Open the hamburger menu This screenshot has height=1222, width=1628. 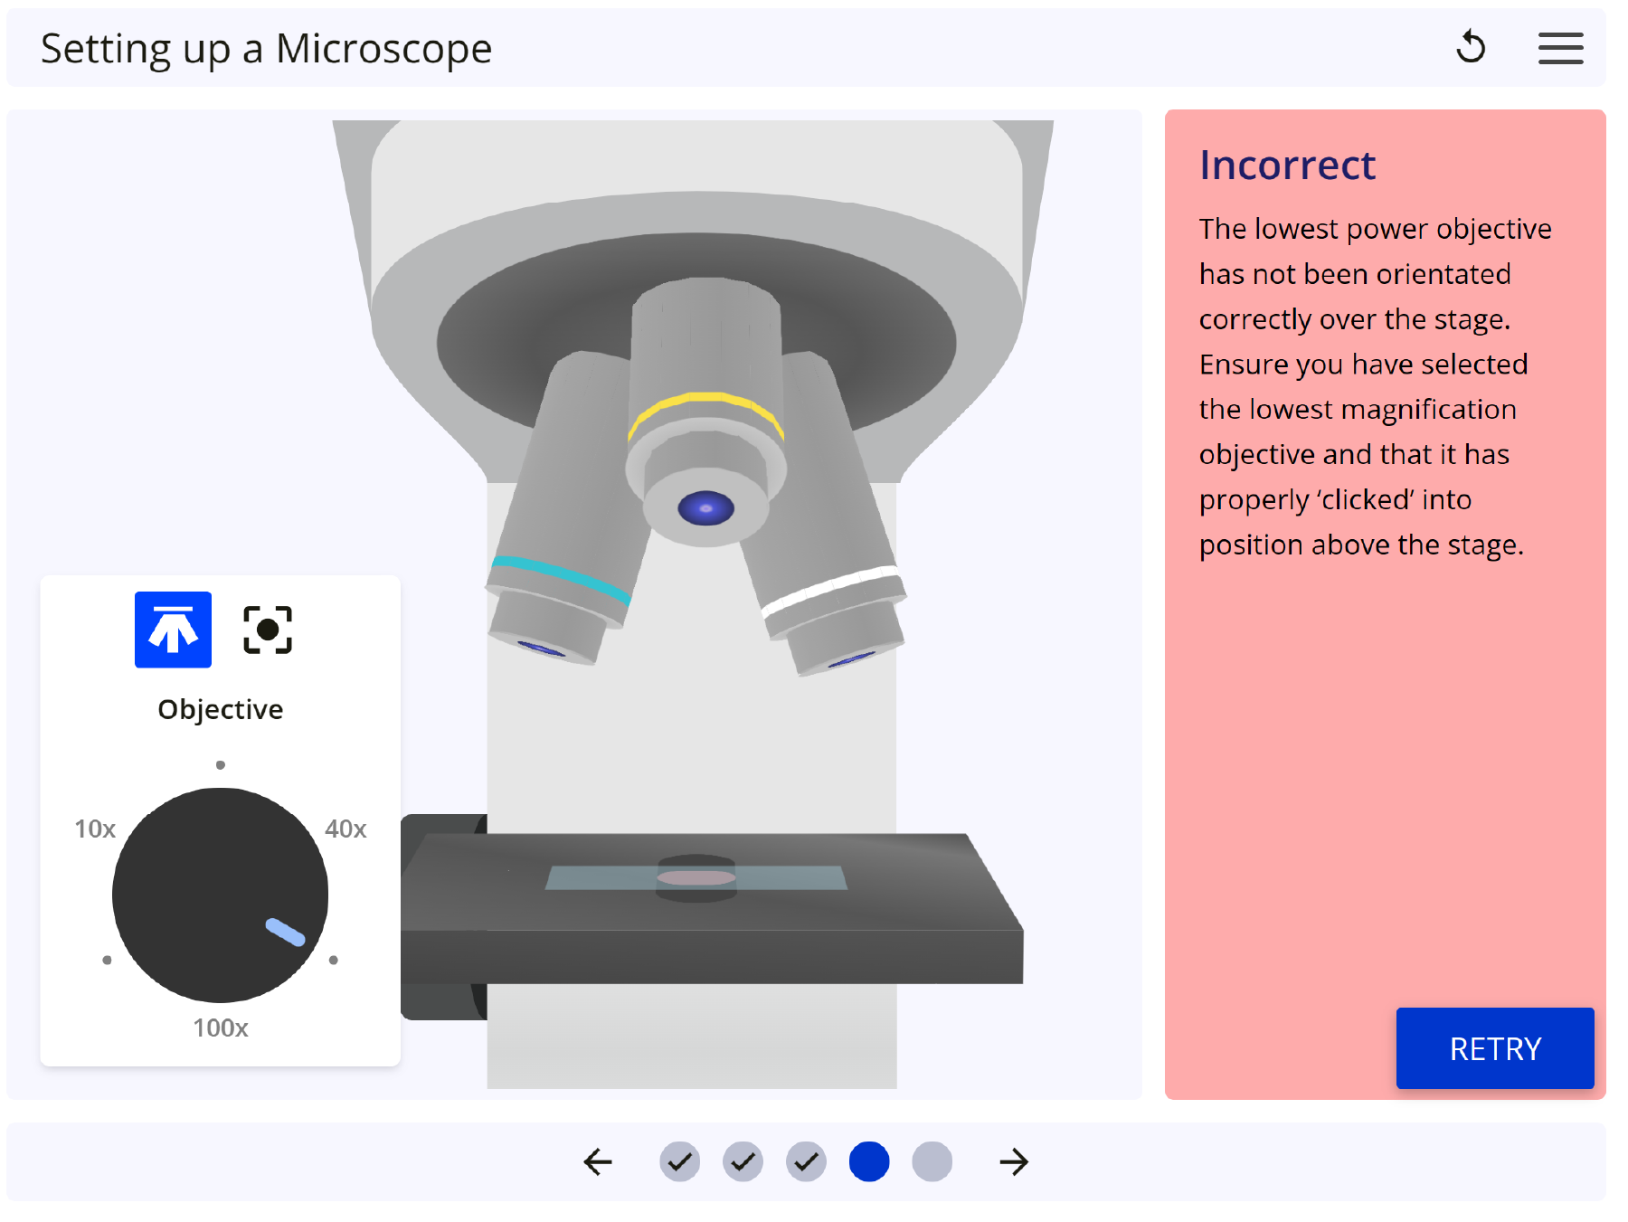(1560, 48)
